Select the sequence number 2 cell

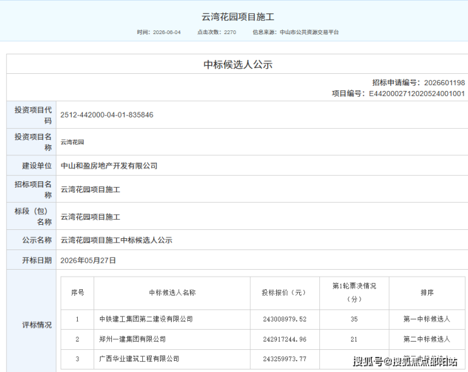(77, 339)
